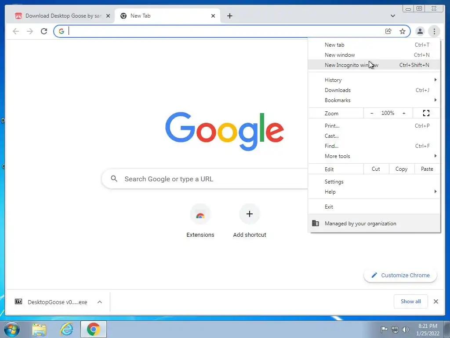Click the managed by organization building icon
The image size is (450, 338).
tap(316, 223)
